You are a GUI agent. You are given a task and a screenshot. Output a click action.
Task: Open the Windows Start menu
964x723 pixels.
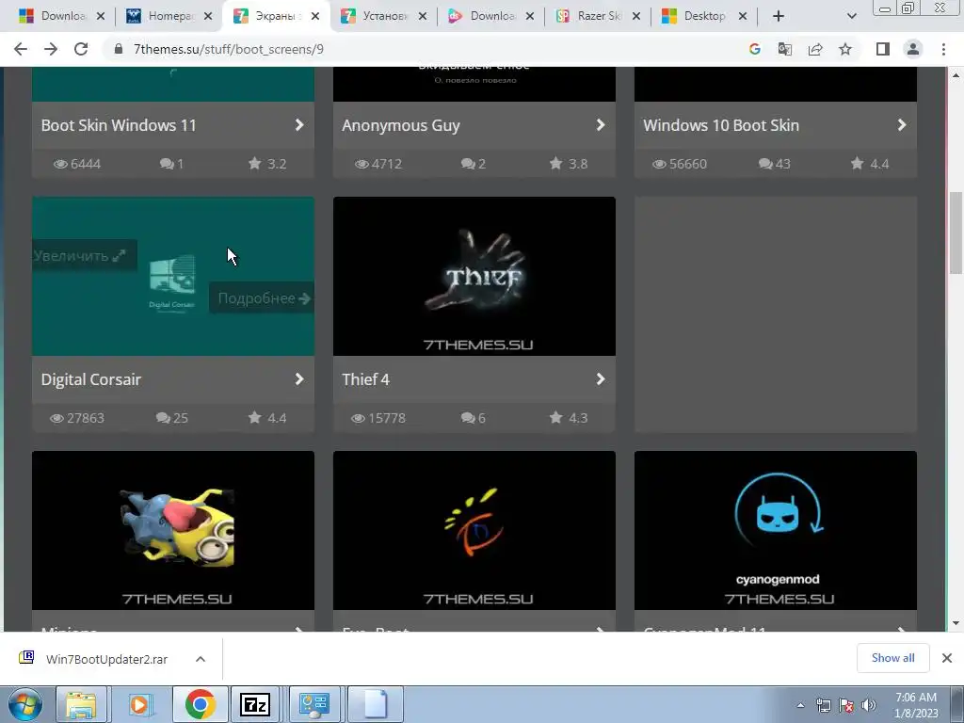coord(25,704)
